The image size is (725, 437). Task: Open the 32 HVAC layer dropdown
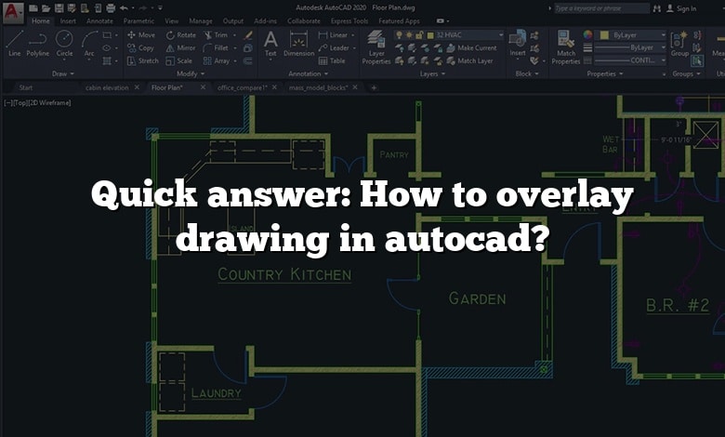click(x=501, y=35)
